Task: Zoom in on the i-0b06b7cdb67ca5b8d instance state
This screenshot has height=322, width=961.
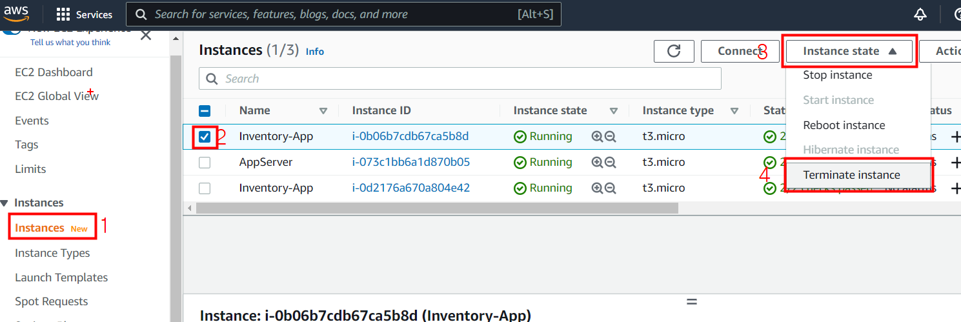Action: [597, 136]
